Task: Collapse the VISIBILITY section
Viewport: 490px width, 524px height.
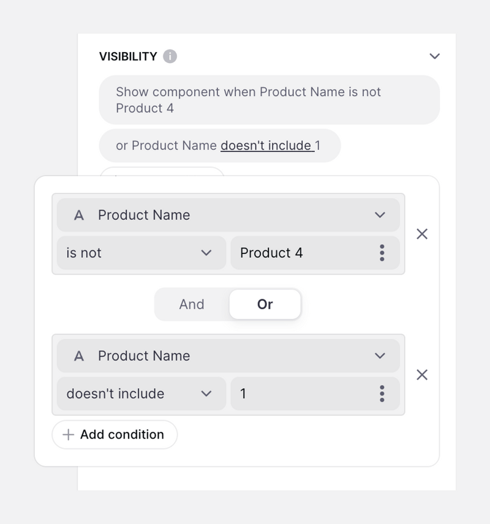Action: click(435, 56)
